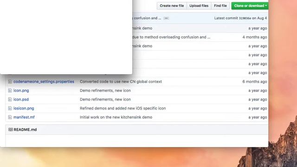Open commit 'Converted code to use new CN global context'
Viewport: 297px width, 167px height.
[121, 82]
